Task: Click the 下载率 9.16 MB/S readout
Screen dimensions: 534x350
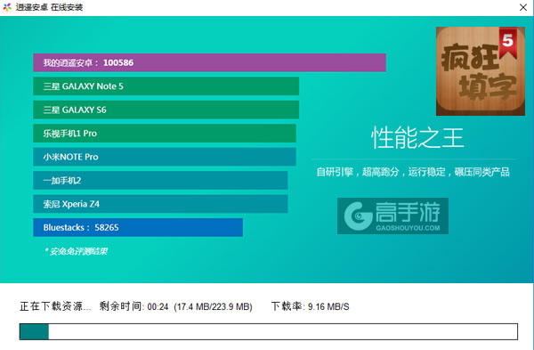Action: 310,306
